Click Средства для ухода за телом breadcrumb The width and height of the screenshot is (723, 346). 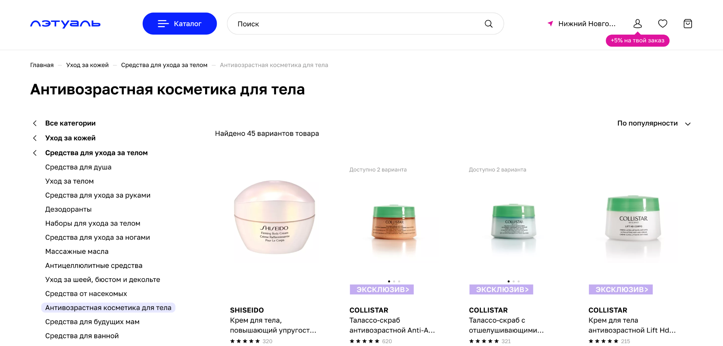164,65
